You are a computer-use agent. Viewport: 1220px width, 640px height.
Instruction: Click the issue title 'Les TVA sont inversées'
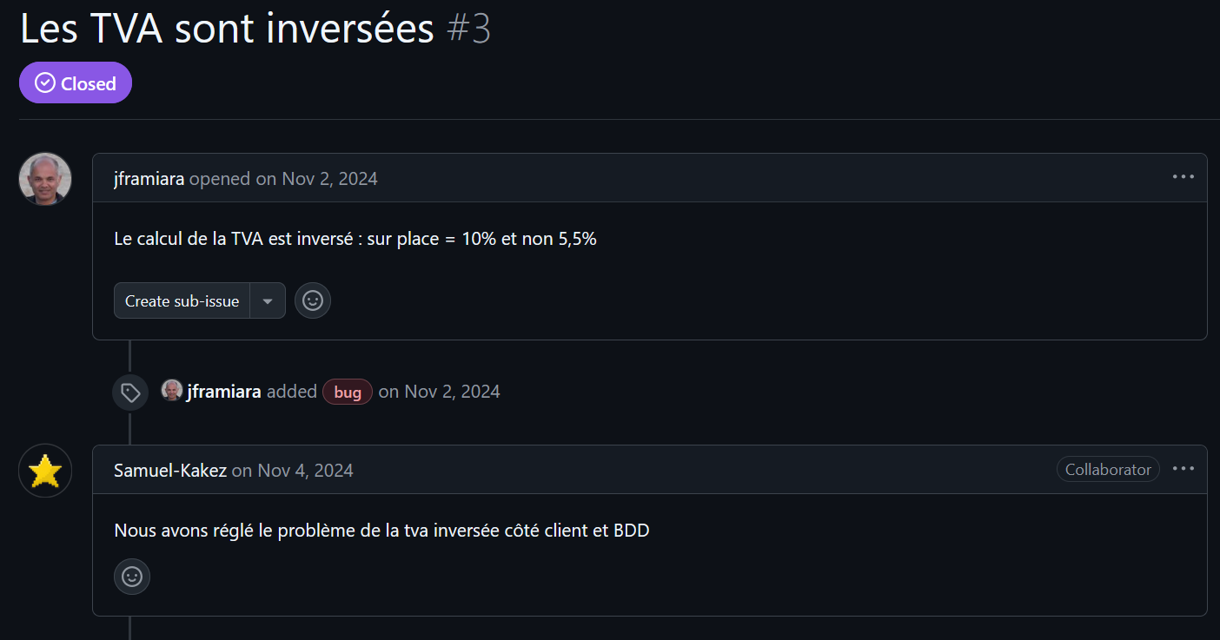point(227,30)
